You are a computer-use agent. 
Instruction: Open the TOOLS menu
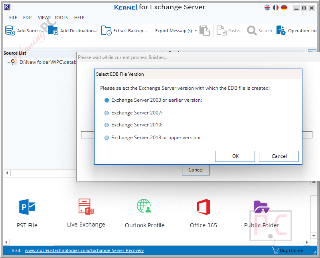[61, 18]
